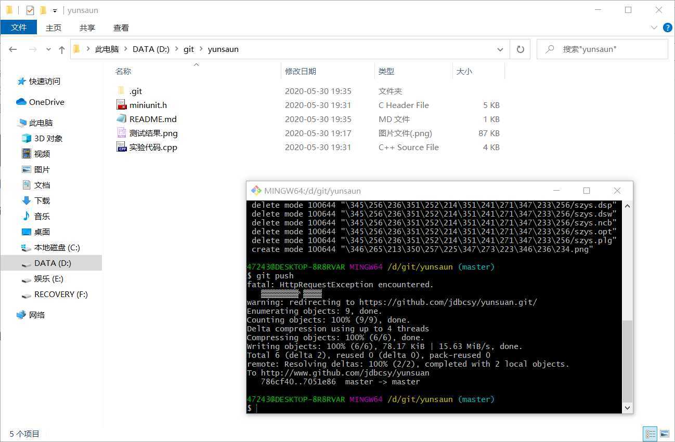This screenshot has height=442, width=675.
Task: Click the Properties checkmark icon in quick access toolbar
Action: [x=30, y=10]
